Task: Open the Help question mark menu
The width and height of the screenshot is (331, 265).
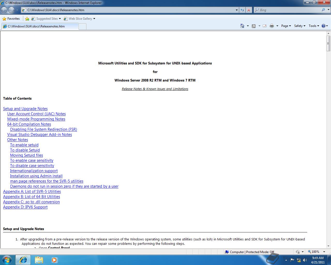Action: (325, 26)
